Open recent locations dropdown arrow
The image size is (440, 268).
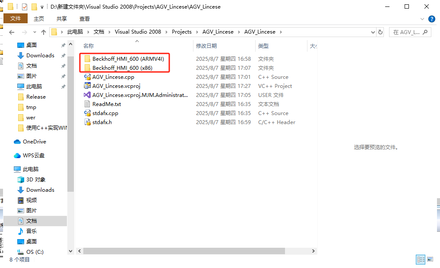pos(35,32)
